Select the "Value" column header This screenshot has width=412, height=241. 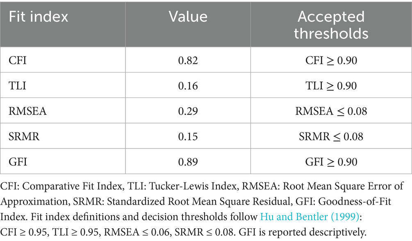(x=188, y=17)
